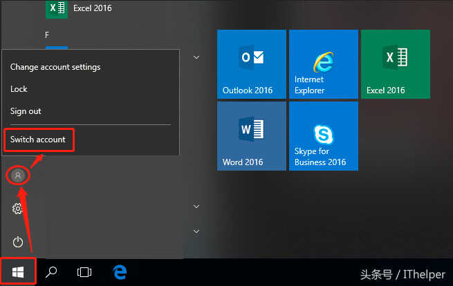Open Task View on the taskbar
This screenshot has width=453, height=286.
(84, 272)
